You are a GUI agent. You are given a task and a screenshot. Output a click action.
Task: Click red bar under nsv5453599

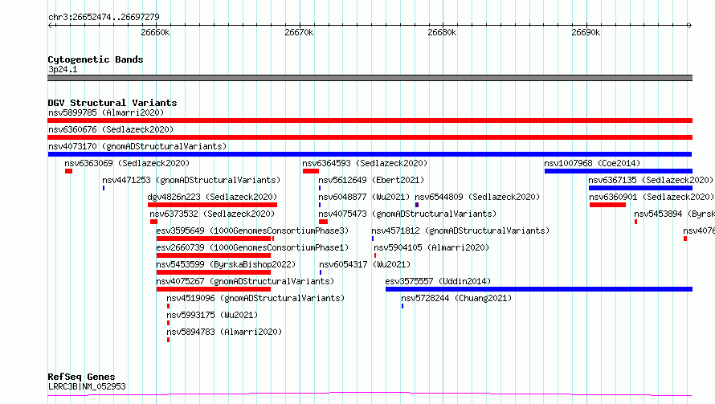214,272
